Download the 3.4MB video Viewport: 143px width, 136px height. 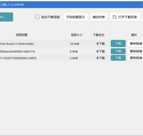(118, 58)
